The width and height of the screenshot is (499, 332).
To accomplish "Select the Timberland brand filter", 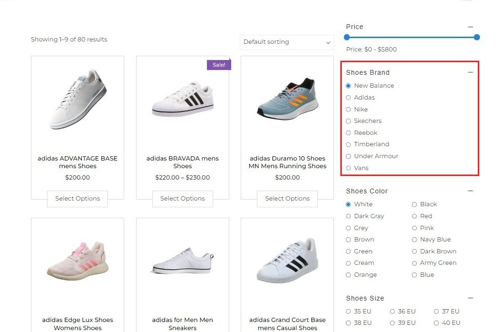I will (x=348, y=144).
